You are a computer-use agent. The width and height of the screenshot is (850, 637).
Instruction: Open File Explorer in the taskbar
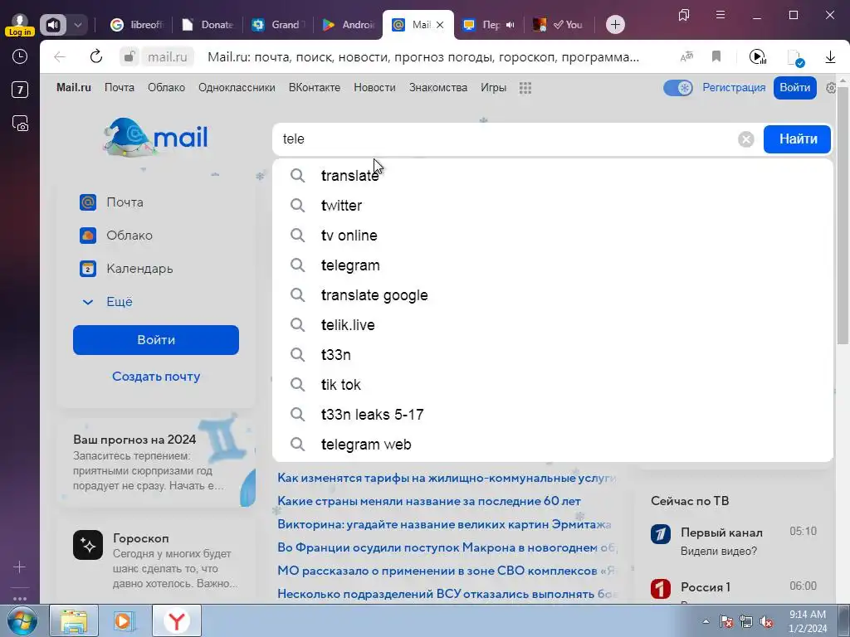(74, 620)
